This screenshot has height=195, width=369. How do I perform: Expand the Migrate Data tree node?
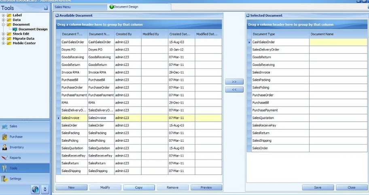(3, 38)
